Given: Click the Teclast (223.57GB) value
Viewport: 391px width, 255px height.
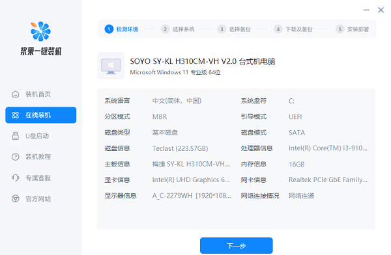Looking at the screenshot, I should (180, 148).
